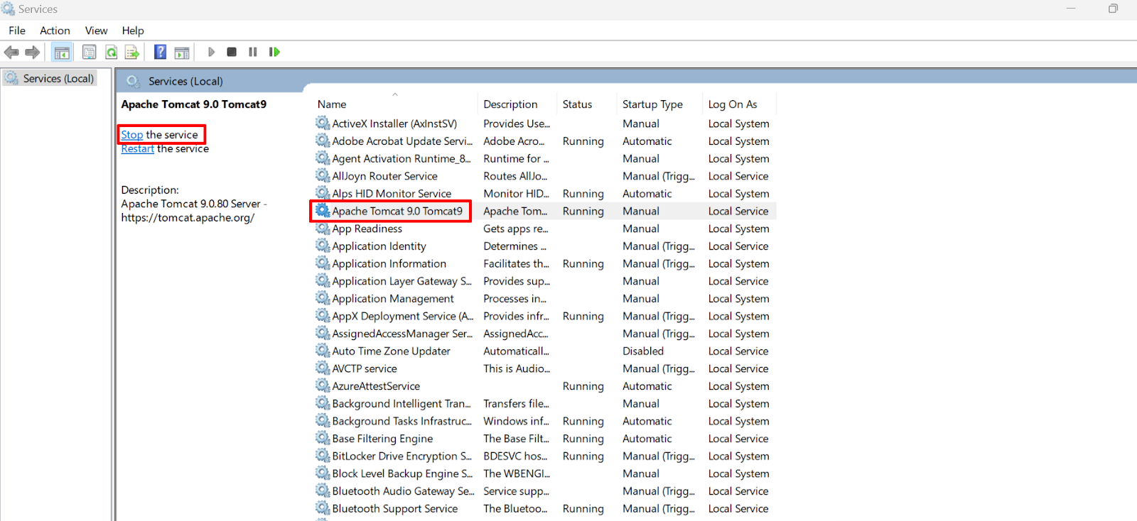The width and height of the screenshot is (1137, 521).
Task: Select Alps HID Monitor Service row
Action: pyautogui.click(x=544, y=193)
